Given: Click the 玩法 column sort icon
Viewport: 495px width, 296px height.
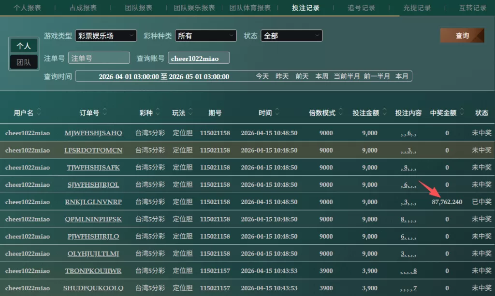Looking at the screenshot, I should (x=191, y=113).
